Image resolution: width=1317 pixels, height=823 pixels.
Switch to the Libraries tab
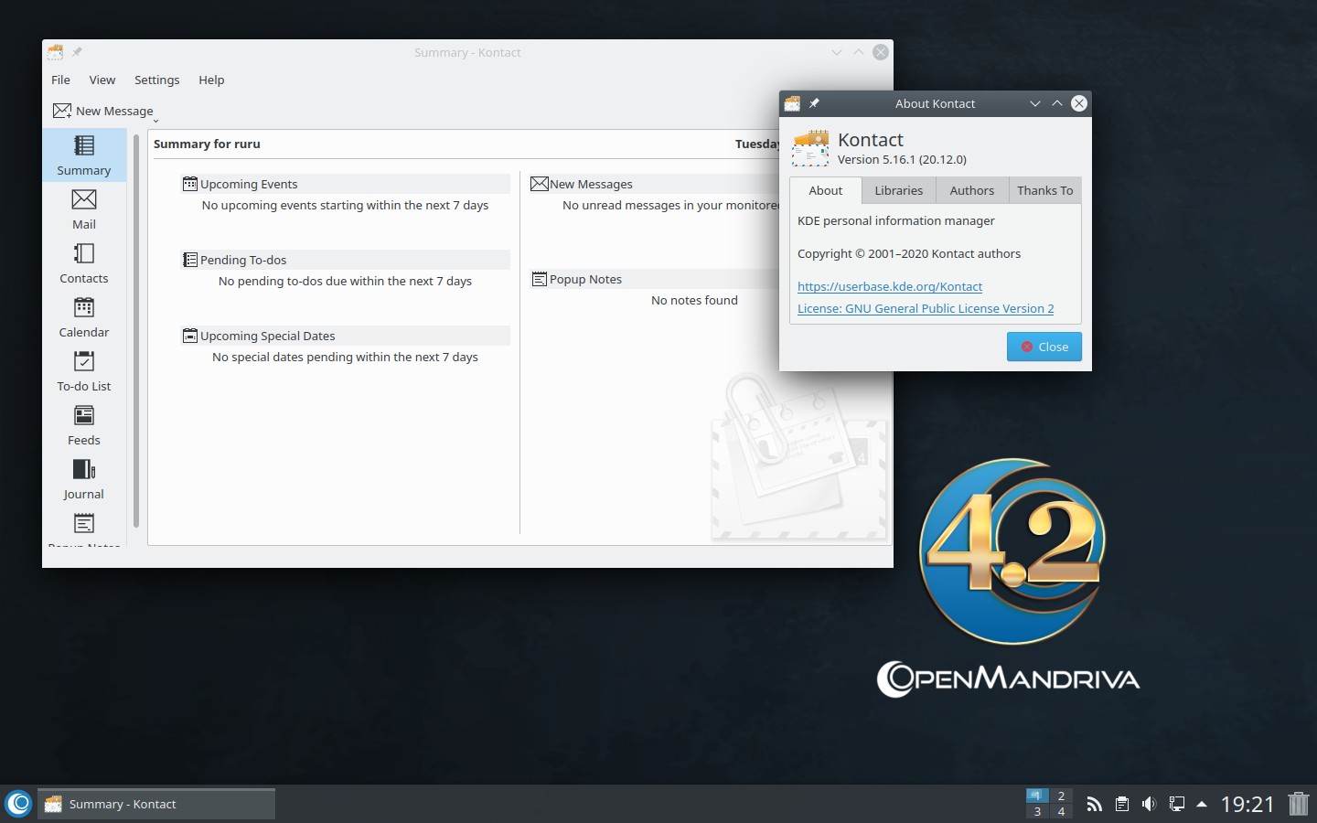click(898, 190)
